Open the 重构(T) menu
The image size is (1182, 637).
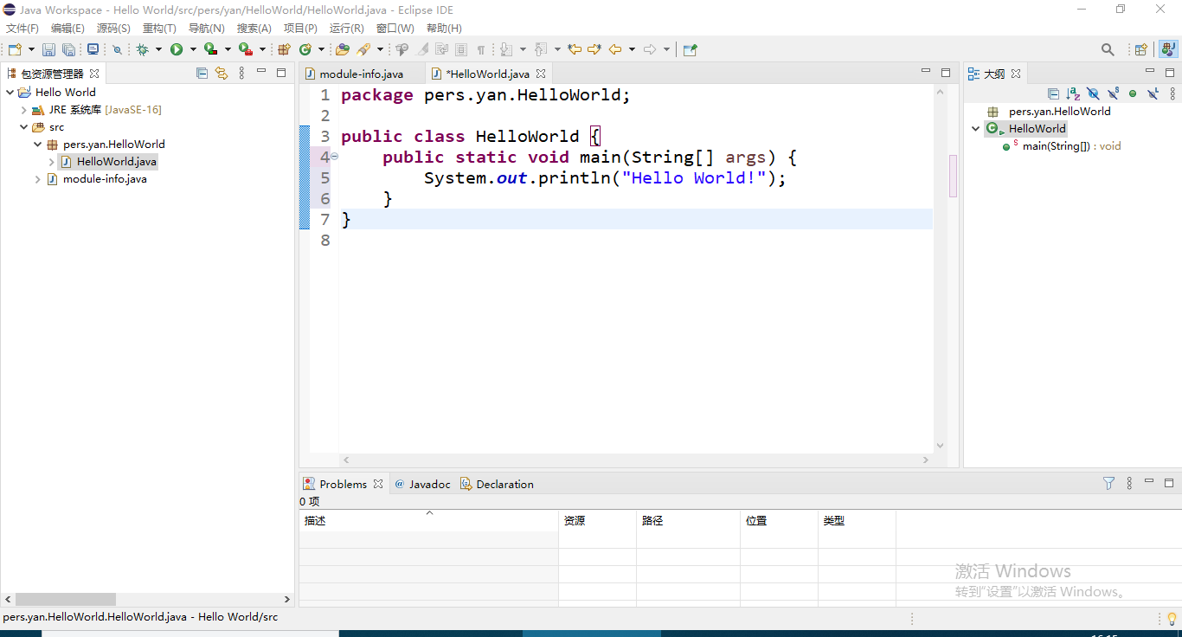[x=159, y=29]
